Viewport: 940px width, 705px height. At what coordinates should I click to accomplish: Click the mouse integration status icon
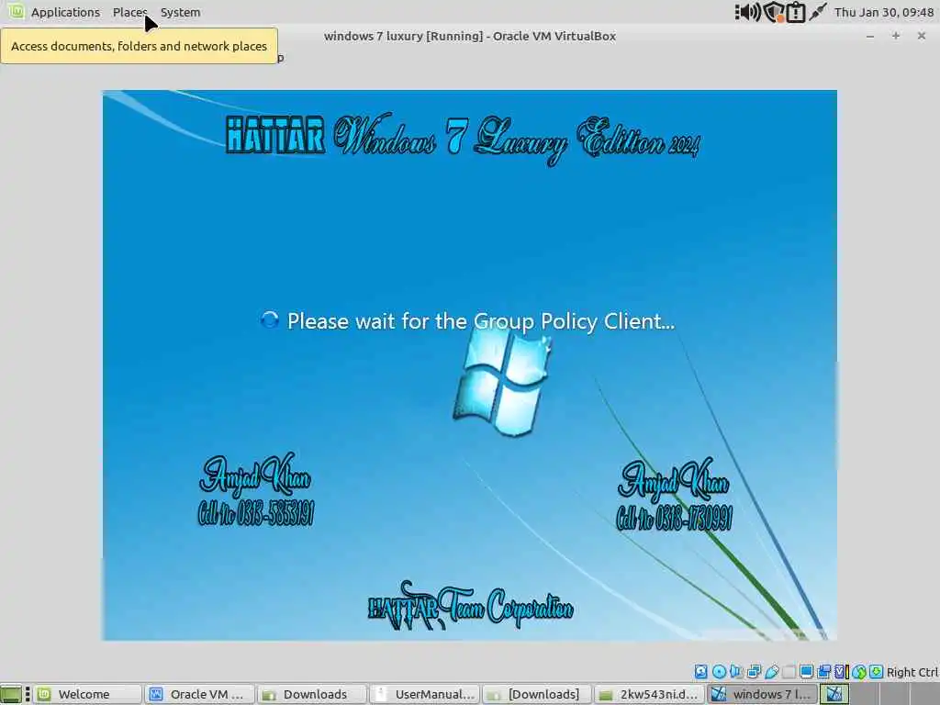[x=859, y=671]
